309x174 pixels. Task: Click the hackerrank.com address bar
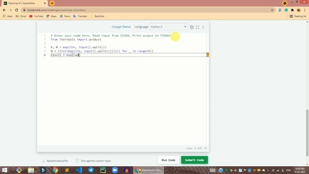coord(146,10)
